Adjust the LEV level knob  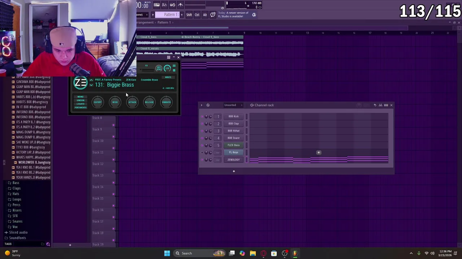click(167, 68)
